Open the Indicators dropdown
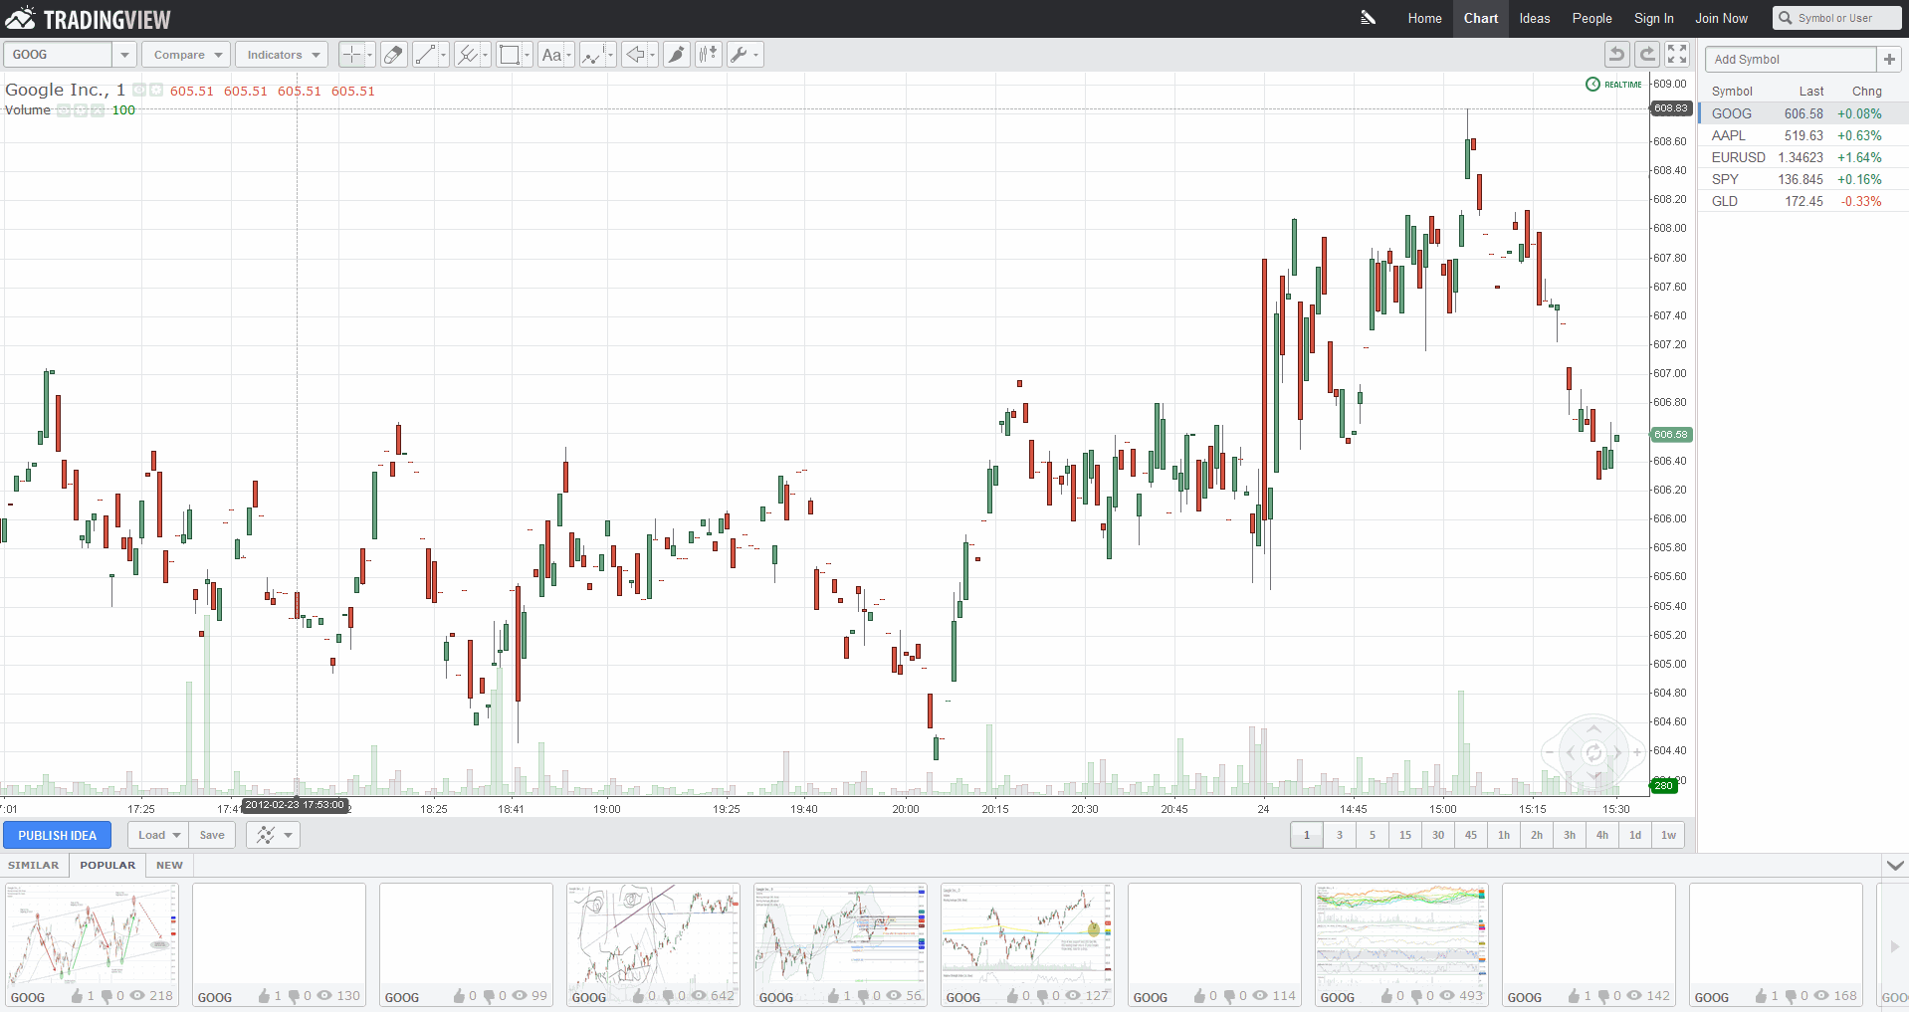The height and width of the screenshot is (1012, 1909). coord(283,55)
